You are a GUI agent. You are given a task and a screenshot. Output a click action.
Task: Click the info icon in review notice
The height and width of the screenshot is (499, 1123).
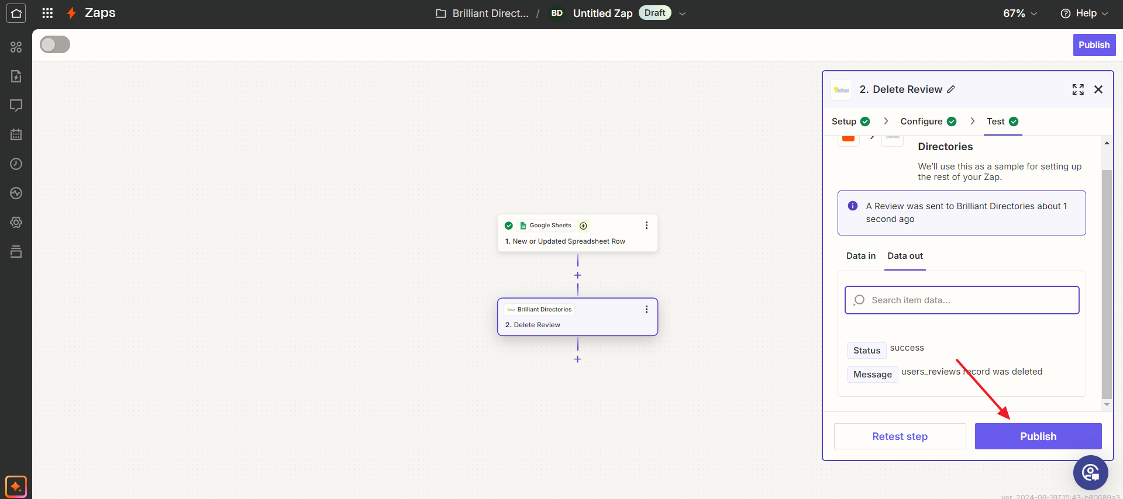(853, 206)
